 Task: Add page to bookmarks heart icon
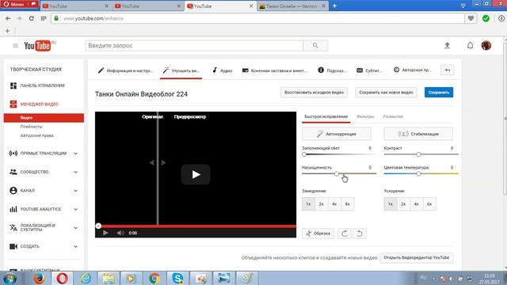[x=471, y=18]
